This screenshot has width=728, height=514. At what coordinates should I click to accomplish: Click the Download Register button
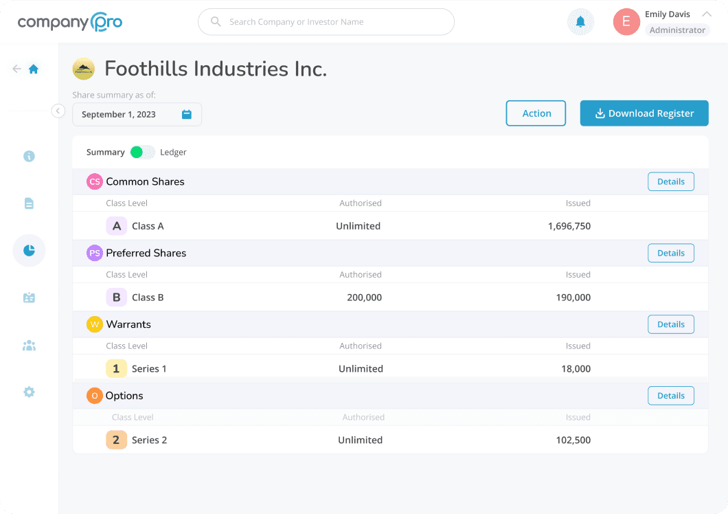pyautogui.click(x=644, y=113)
